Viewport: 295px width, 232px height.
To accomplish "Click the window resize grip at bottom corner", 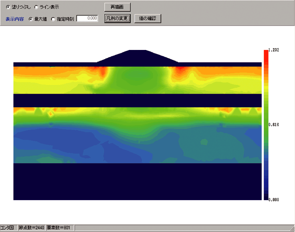I will point(292,229).
